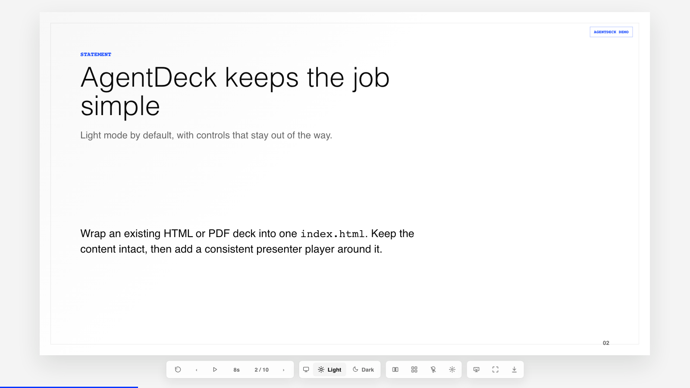Screen dimensions: 690x388
Task: Open the slide grid overview
Action: click(414, 369)
